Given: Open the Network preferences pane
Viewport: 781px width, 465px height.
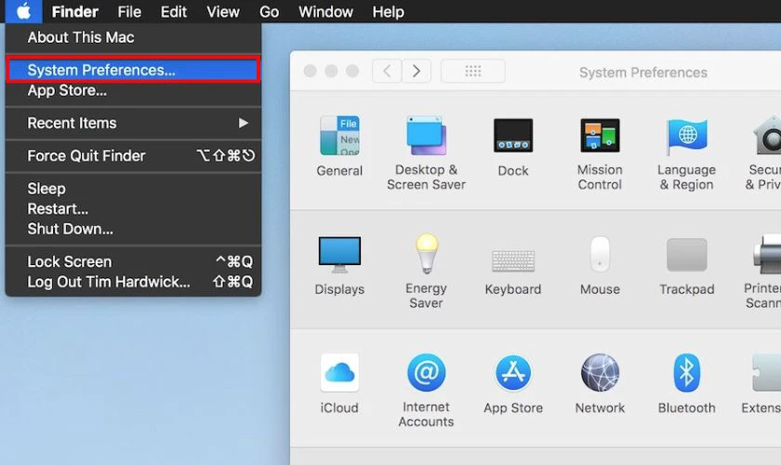Looking at the screenshot, I should point(600,384).
